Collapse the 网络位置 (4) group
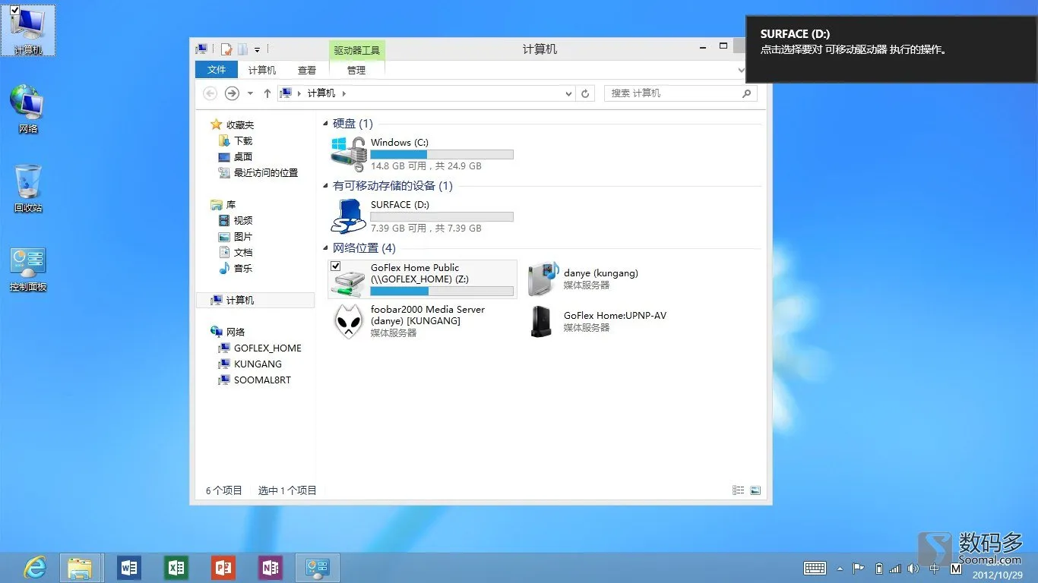 tap(326, 248)
